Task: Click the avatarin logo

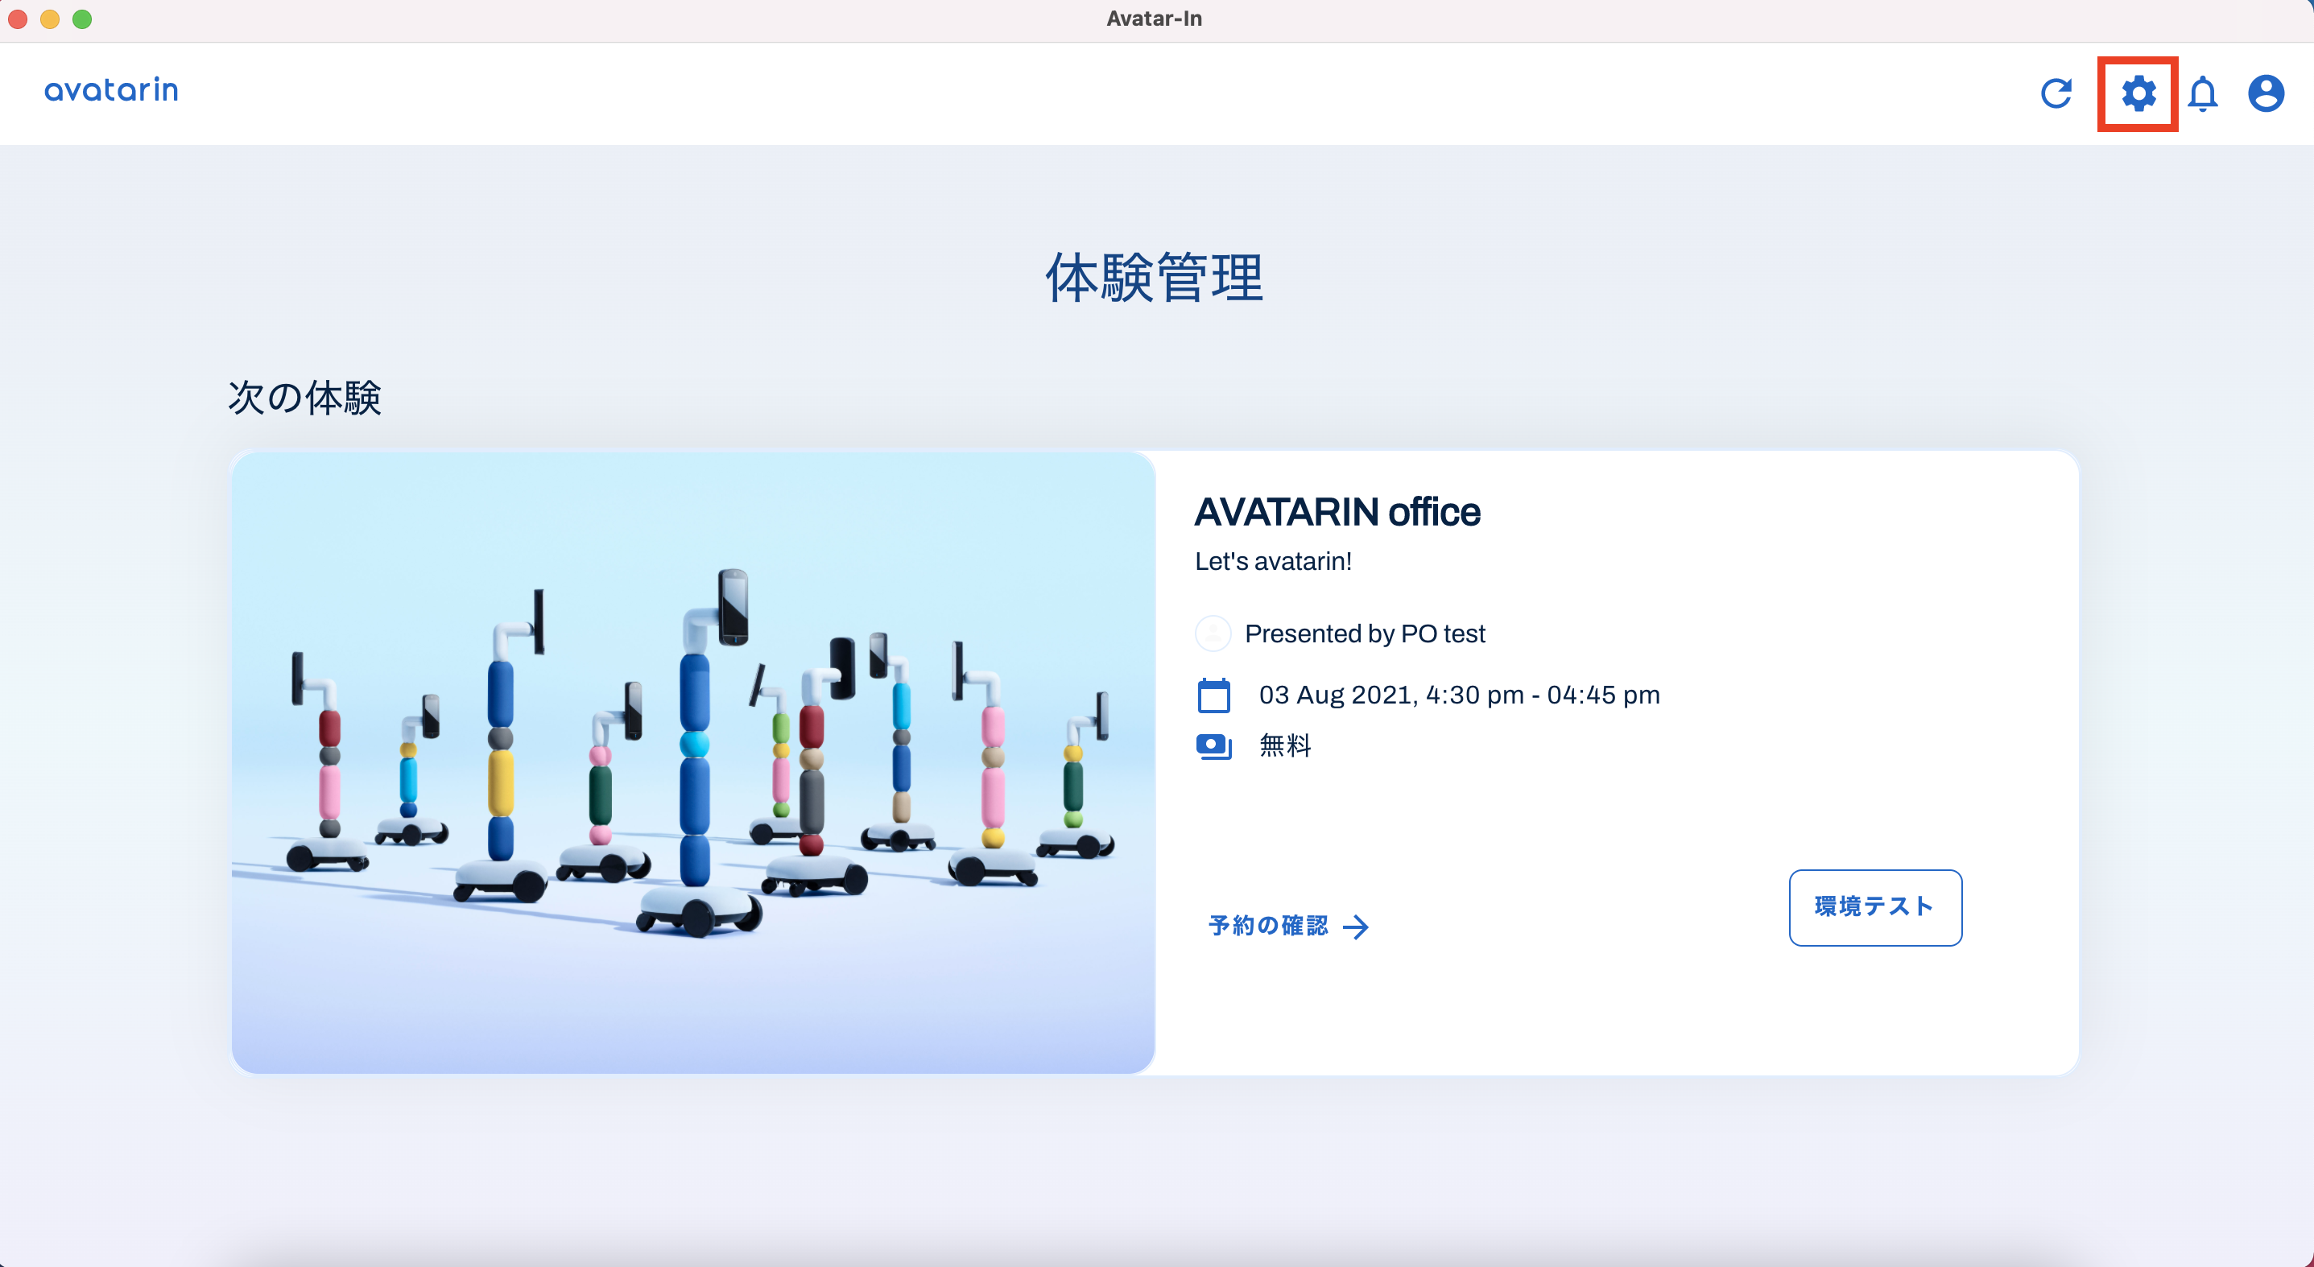Action: click(x=111, y=90)
